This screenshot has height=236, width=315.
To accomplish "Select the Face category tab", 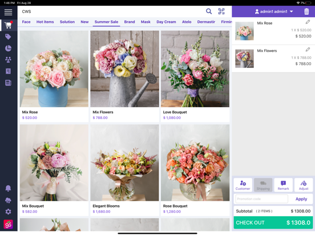I will [x=26, y=22].
